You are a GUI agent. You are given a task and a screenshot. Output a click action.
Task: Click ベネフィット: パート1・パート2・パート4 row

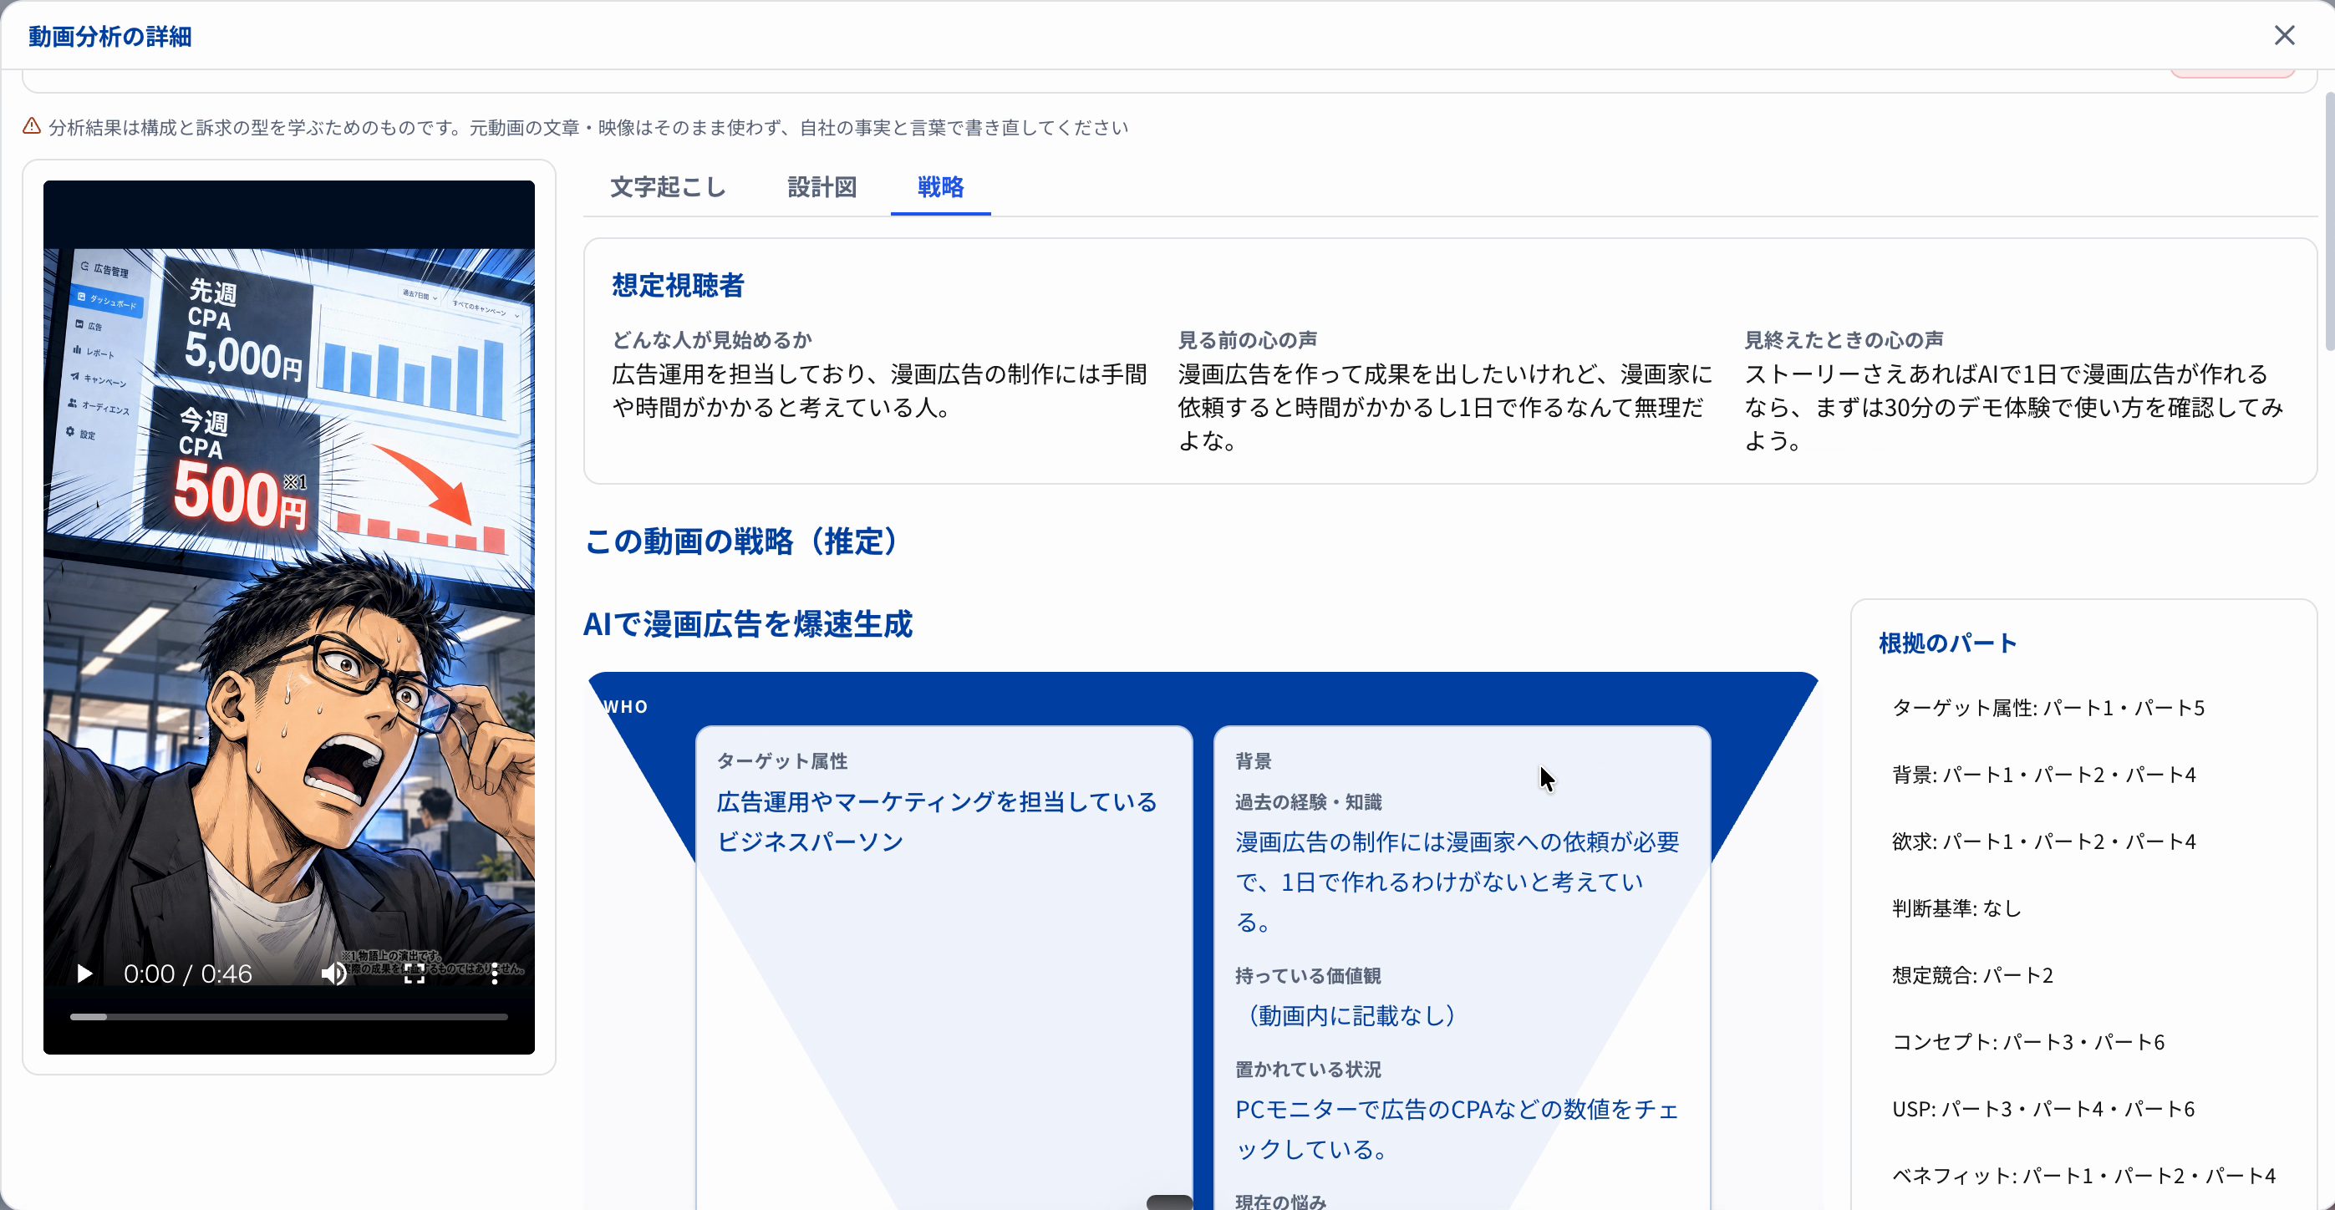coord(2084,1177)
